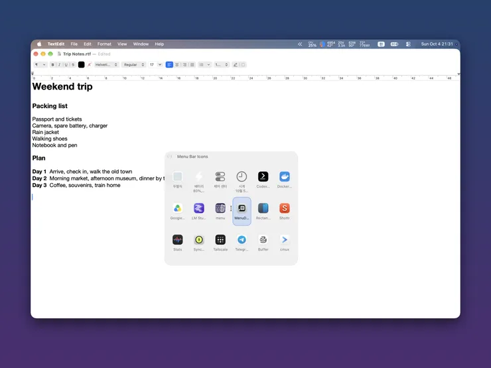Pick the cmux arrow icon
This screenshot has height=368, width=491.
[x=285, y=240]
